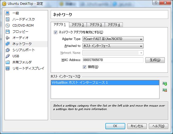Select ハードディスク in the category list
Screen dimensions: 173x134
click(24, 19)
